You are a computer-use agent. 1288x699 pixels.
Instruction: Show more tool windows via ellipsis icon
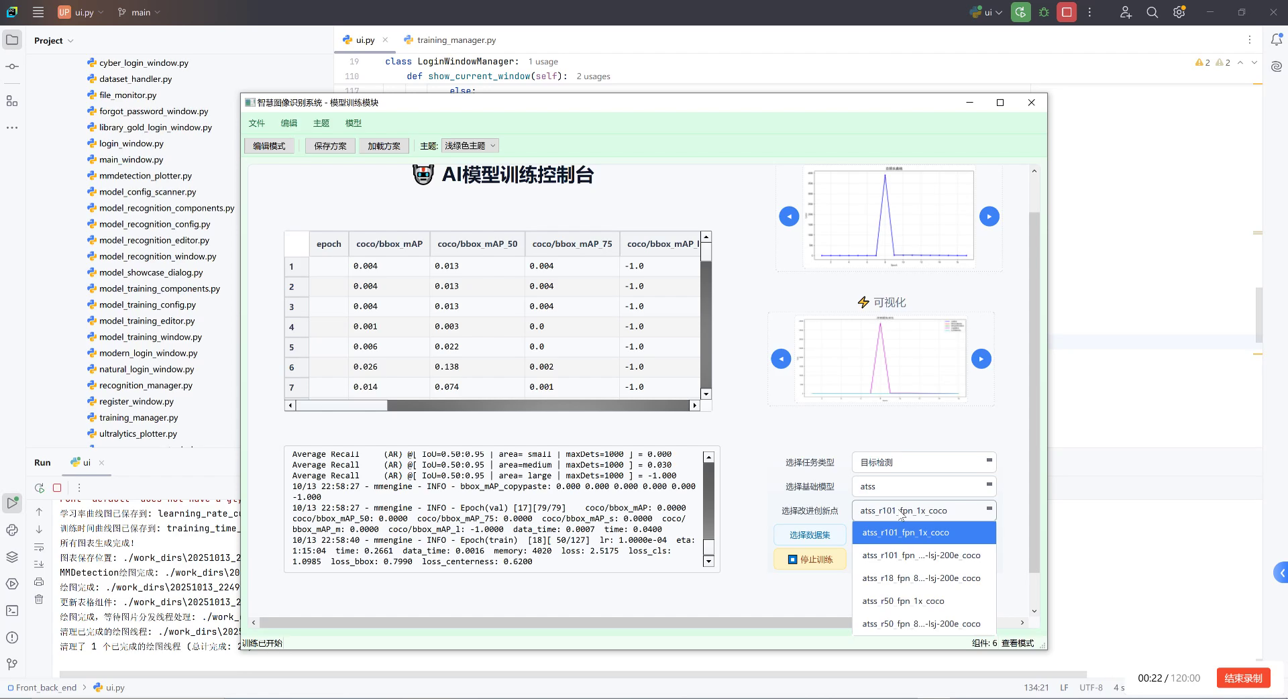pyautogui.click(x=12, y=127)
